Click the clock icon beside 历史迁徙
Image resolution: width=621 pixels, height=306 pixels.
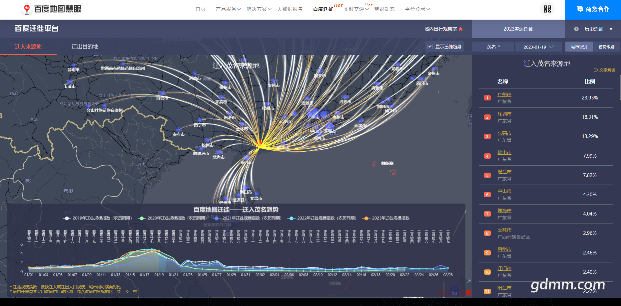576,29
